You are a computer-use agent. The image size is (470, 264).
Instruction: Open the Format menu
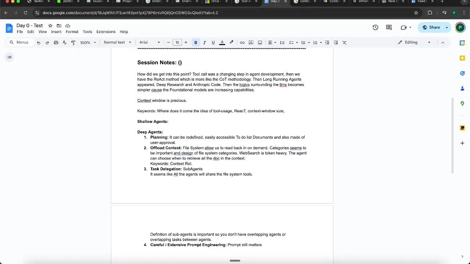pyautogui.click(x=72, y=32)
